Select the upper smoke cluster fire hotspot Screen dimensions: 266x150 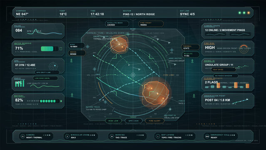tap(119, 45)
